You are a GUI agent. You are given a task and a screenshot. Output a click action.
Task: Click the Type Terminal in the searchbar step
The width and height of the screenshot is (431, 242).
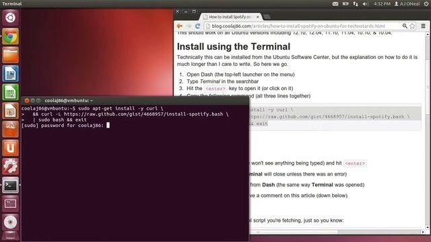(x=223, y=81)
